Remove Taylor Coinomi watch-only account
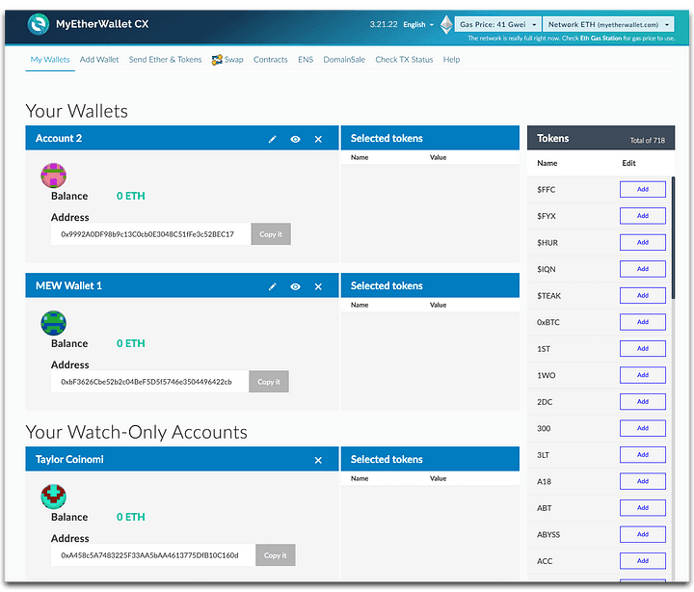 318,460
